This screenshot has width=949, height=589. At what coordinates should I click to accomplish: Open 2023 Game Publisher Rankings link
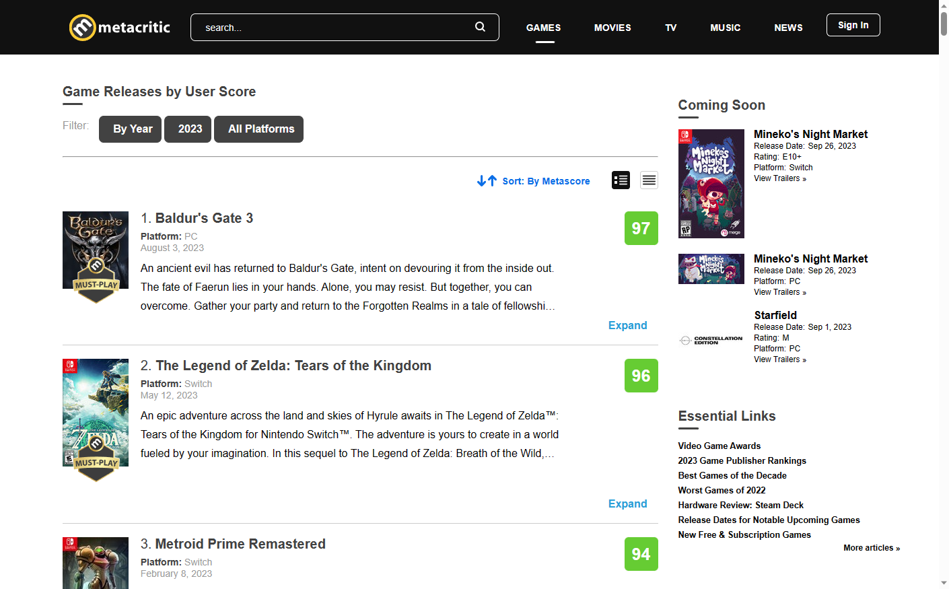tap(742, 460)
